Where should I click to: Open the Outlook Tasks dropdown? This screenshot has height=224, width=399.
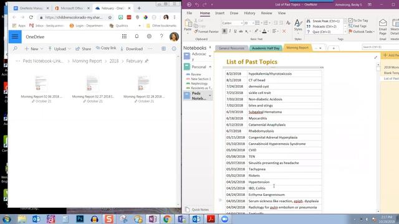[373, 32]
